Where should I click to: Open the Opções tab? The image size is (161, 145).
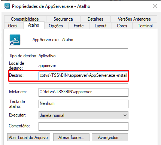click(56, 26)
